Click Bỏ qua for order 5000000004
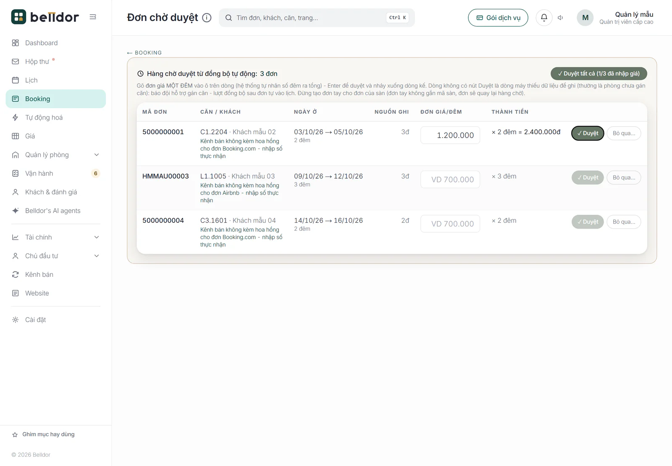Image resolution: width=672 pixels, height=466 pixels. click(x=624, y=222)
